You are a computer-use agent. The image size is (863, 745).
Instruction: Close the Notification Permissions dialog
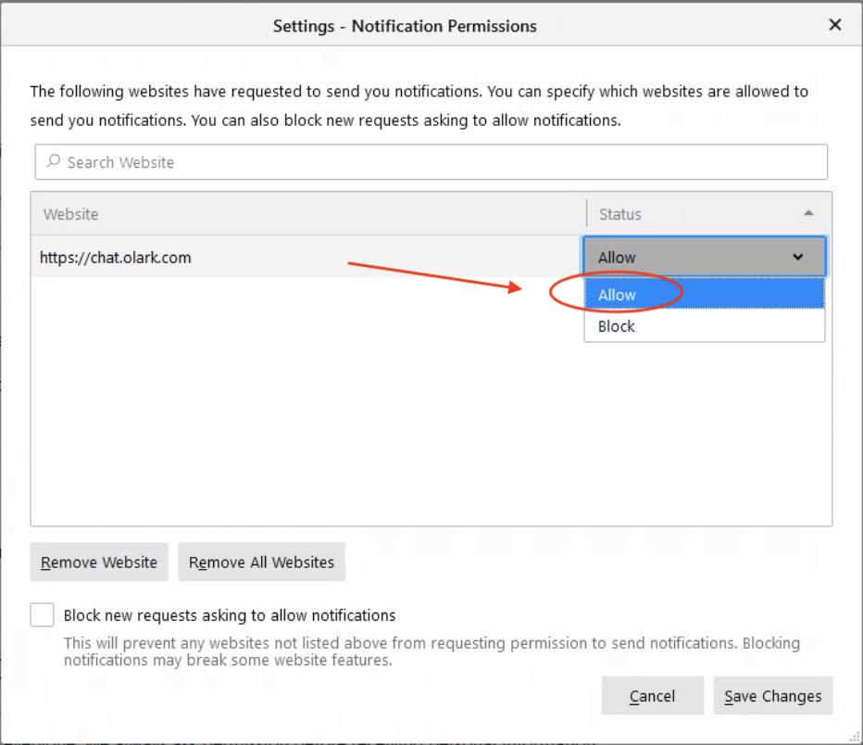pyautogui.click(x=834, y=25)
